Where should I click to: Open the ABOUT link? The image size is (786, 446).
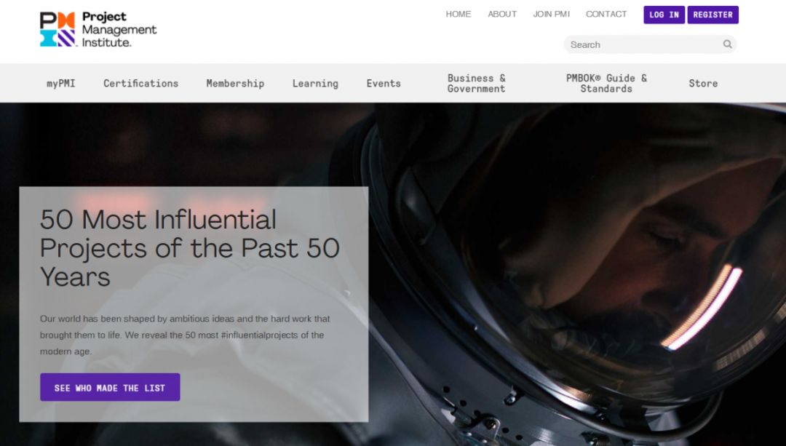tap(502, 14)
